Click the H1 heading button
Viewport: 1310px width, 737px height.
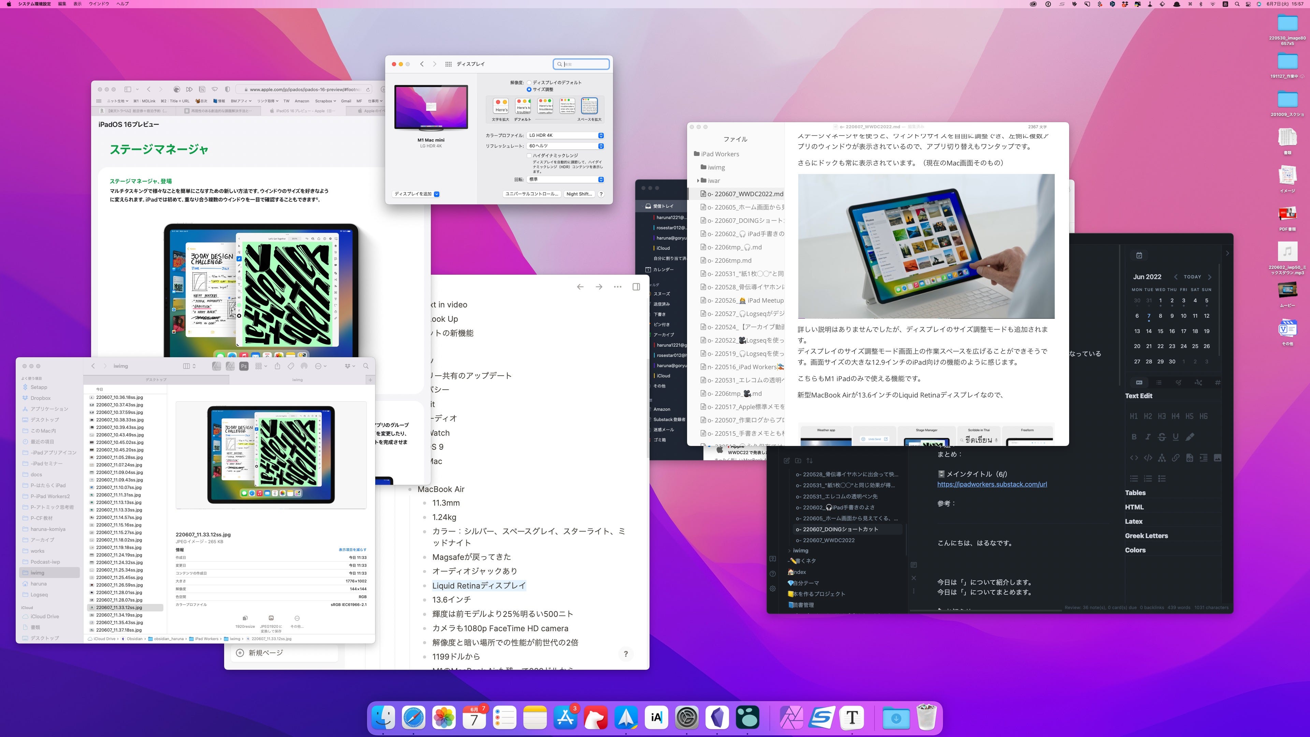point(1134,416)
